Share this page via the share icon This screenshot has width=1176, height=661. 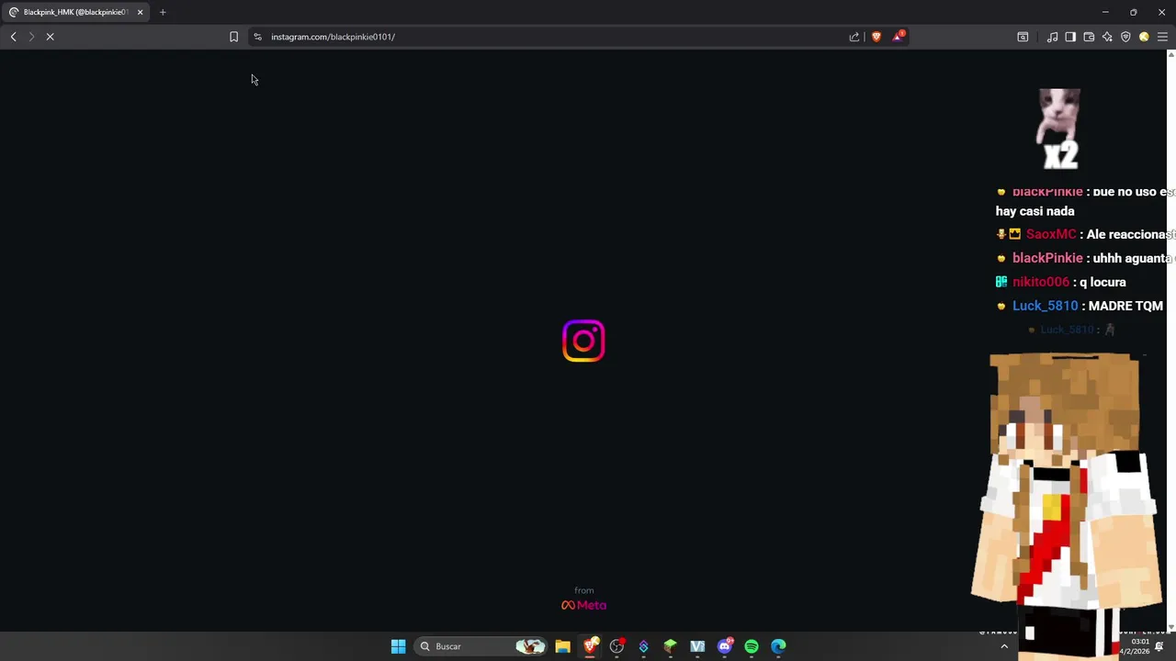coord(854,37)
